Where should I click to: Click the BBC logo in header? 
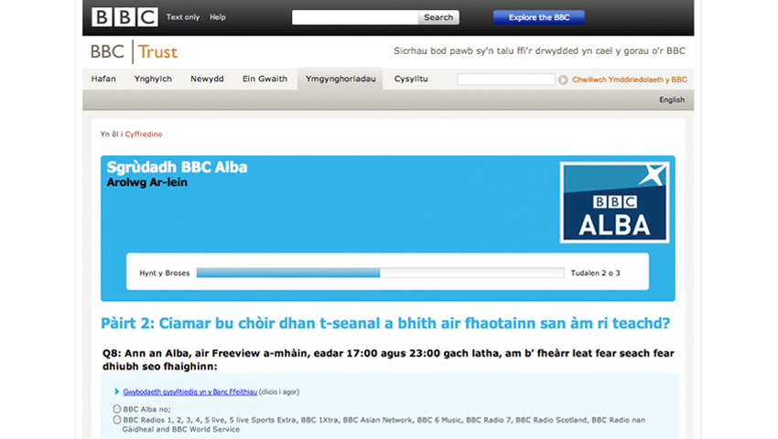click(x=124, y=16)
